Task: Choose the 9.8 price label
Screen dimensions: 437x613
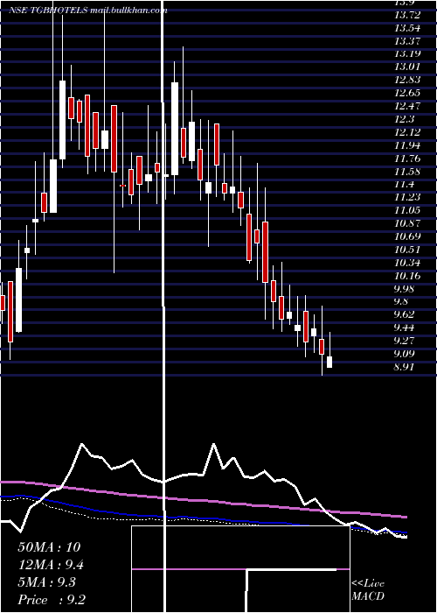Action: [401, 301]
